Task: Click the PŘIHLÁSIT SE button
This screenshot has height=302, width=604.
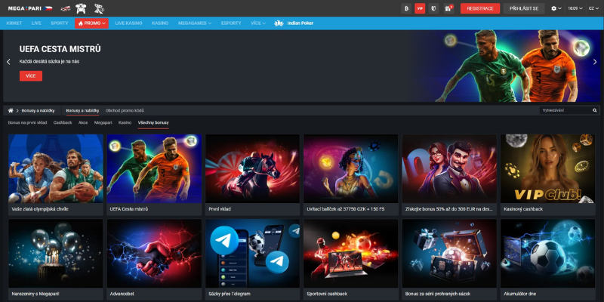Action: (524, 8)
